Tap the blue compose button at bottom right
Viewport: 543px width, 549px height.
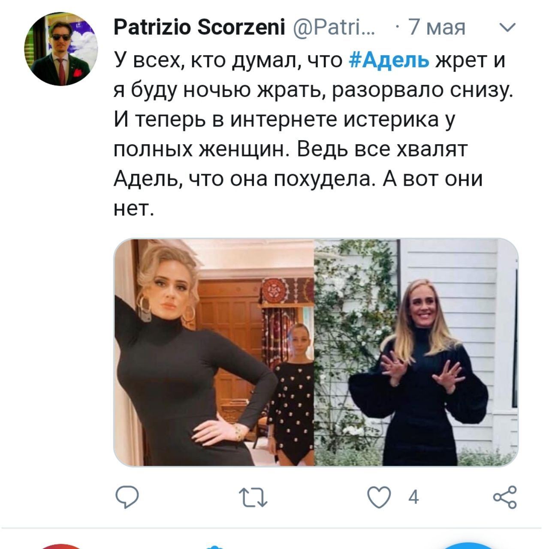[468, 546]
